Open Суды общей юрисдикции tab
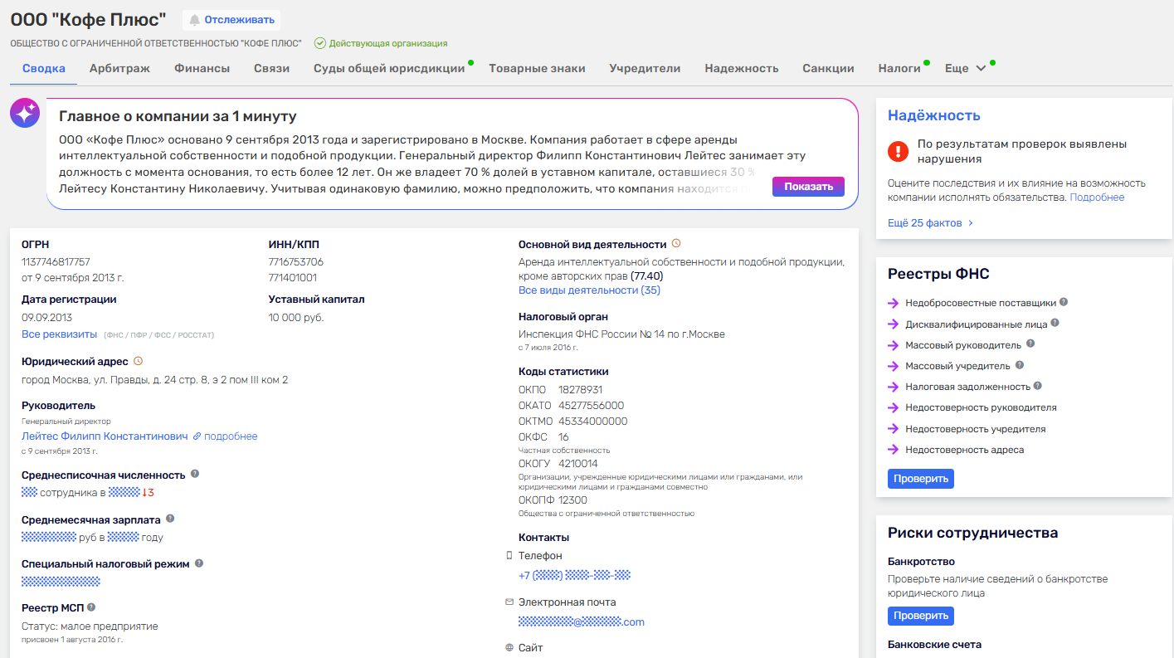The width and height of the screenshot is (1174, 658). [389, 68]
